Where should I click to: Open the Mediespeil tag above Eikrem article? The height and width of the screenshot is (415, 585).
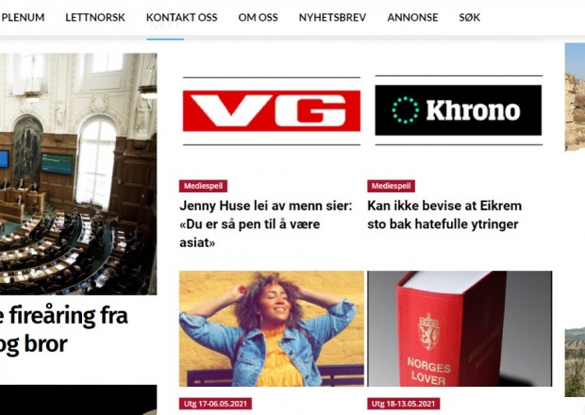click(x=391, y=186)
